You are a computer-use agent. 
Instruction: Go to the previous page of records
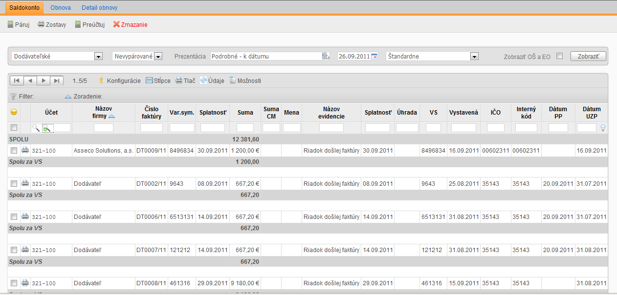pos(30,80)
